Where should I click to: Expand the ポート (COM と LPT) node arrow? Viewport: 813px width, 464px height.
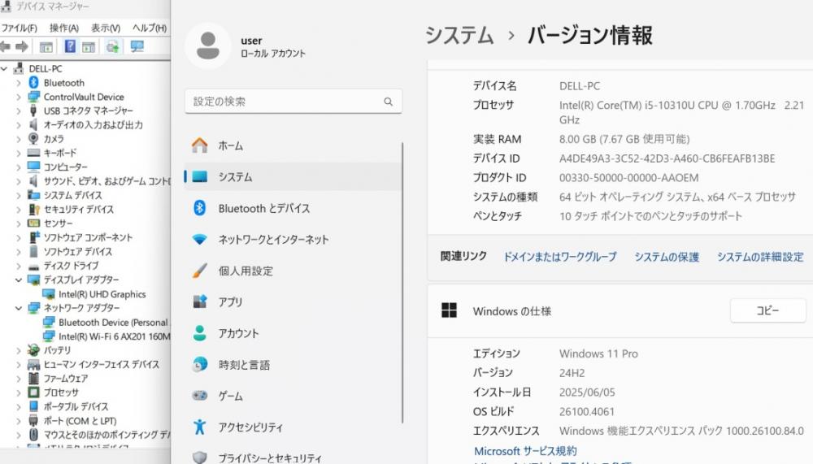[19, 421]
